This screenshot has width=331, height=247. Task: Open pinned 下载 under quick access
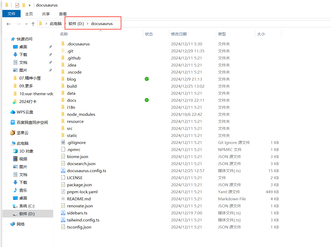tap(23, 55)
